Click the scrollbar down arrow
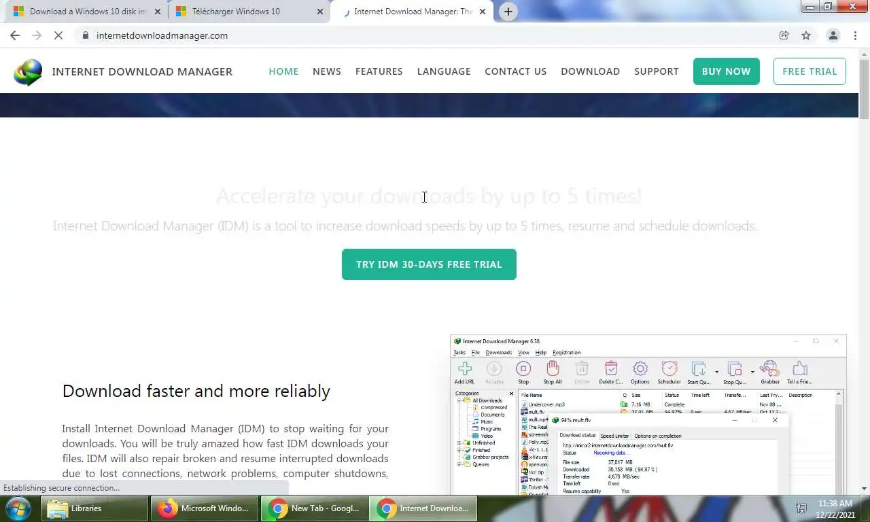Screen dimensions: 870x522 tap(864, 489)
